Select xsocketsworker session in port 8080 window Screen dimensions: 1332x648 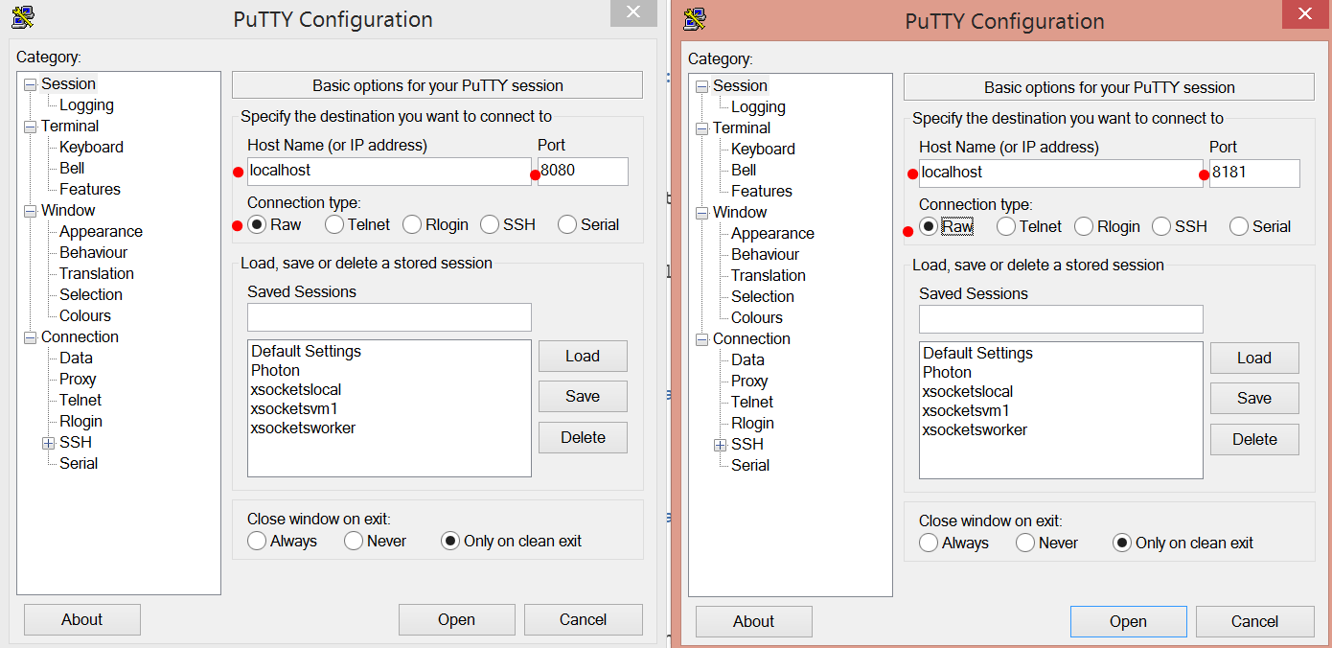[x=304, y=428]
